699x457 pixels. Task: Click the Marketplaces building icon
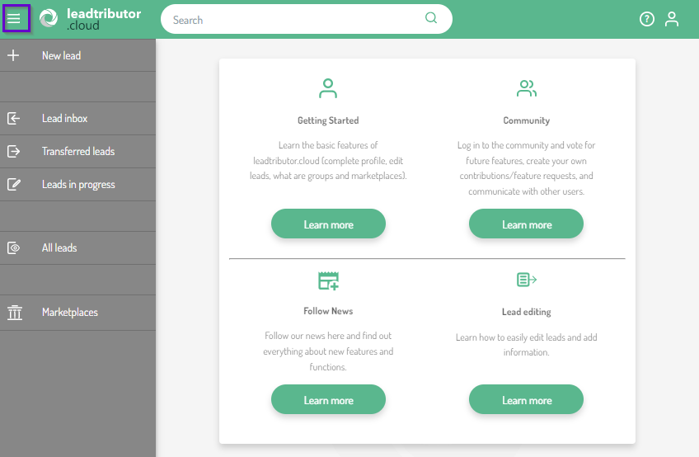pos(14,313)
